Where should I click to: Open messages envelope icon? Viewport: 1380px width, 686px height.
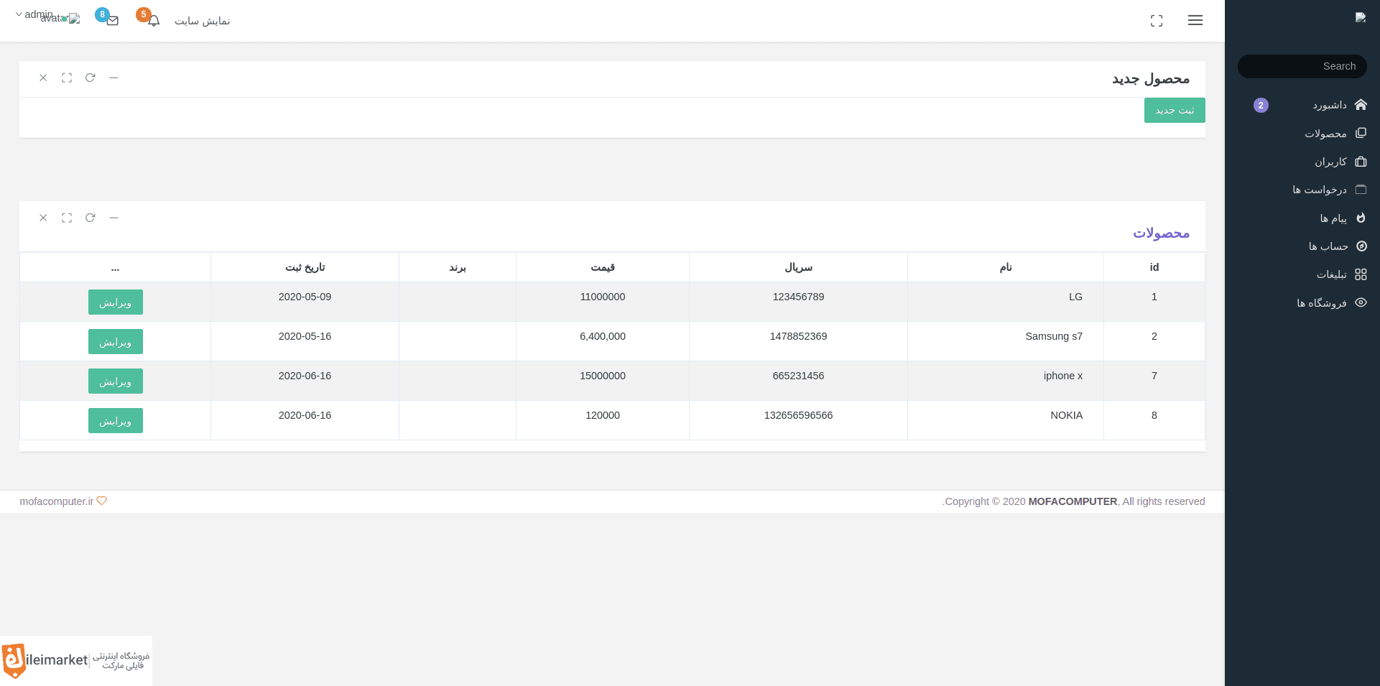click(113, 21)
